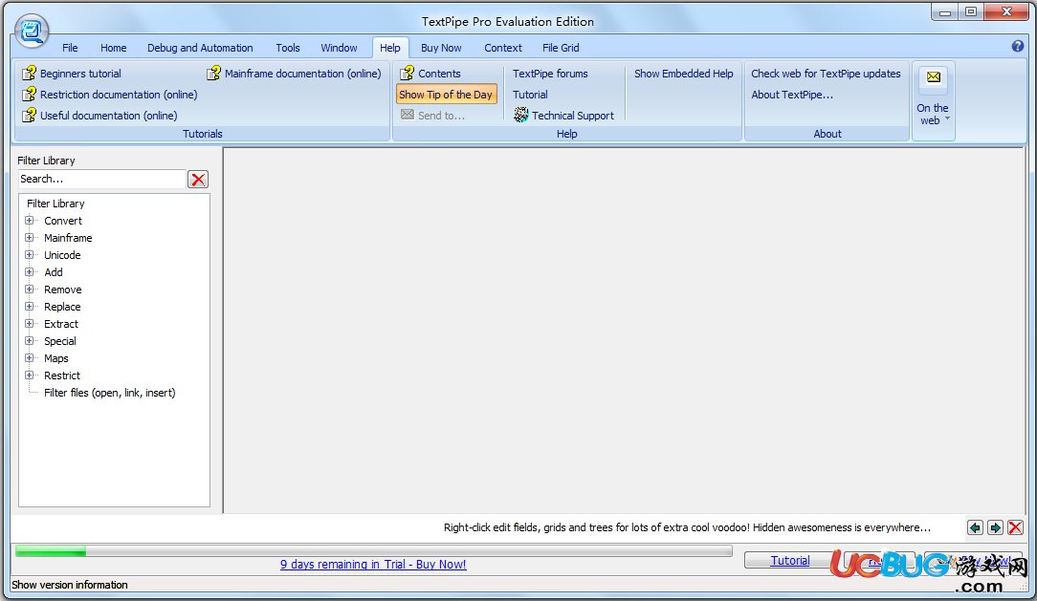1037x601 pixels.
Task: Expand the Maps filter category
Action: click(x=29, y=358)
